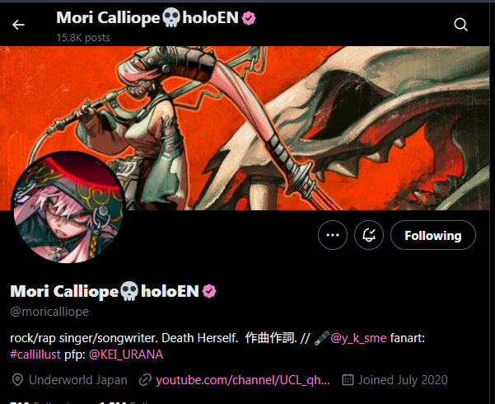Click the Mori Calliope header title
Image resolution: width=495 pixels, height=404 pixels.
pos(147,17)
